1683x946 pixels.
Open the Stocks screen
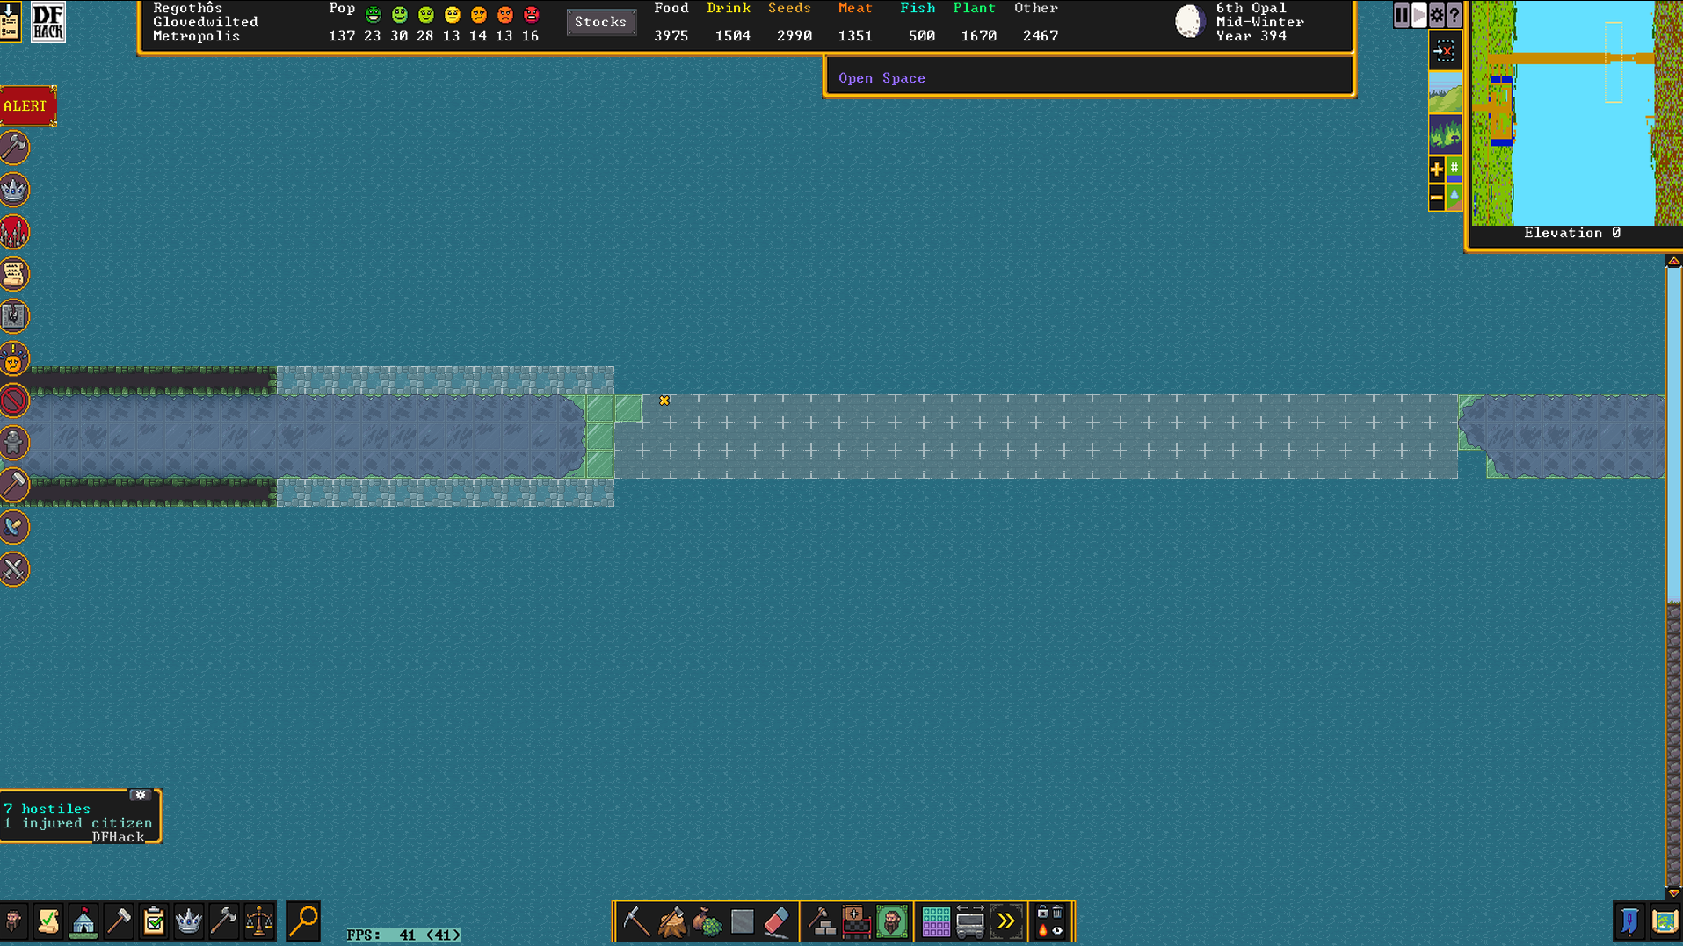click(x=600, y=22)
